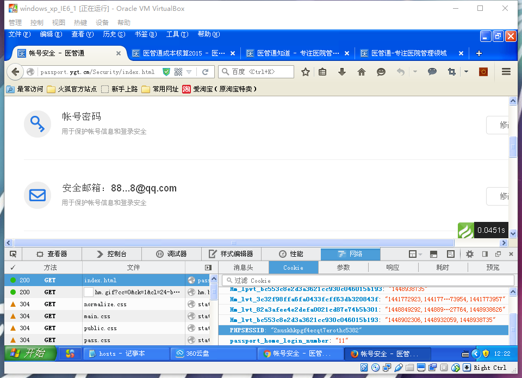This screenshot has height=378, width=522.
Task: Open 新手上路 bookmark
Action: pyautogui.click(x=120, y=89)
